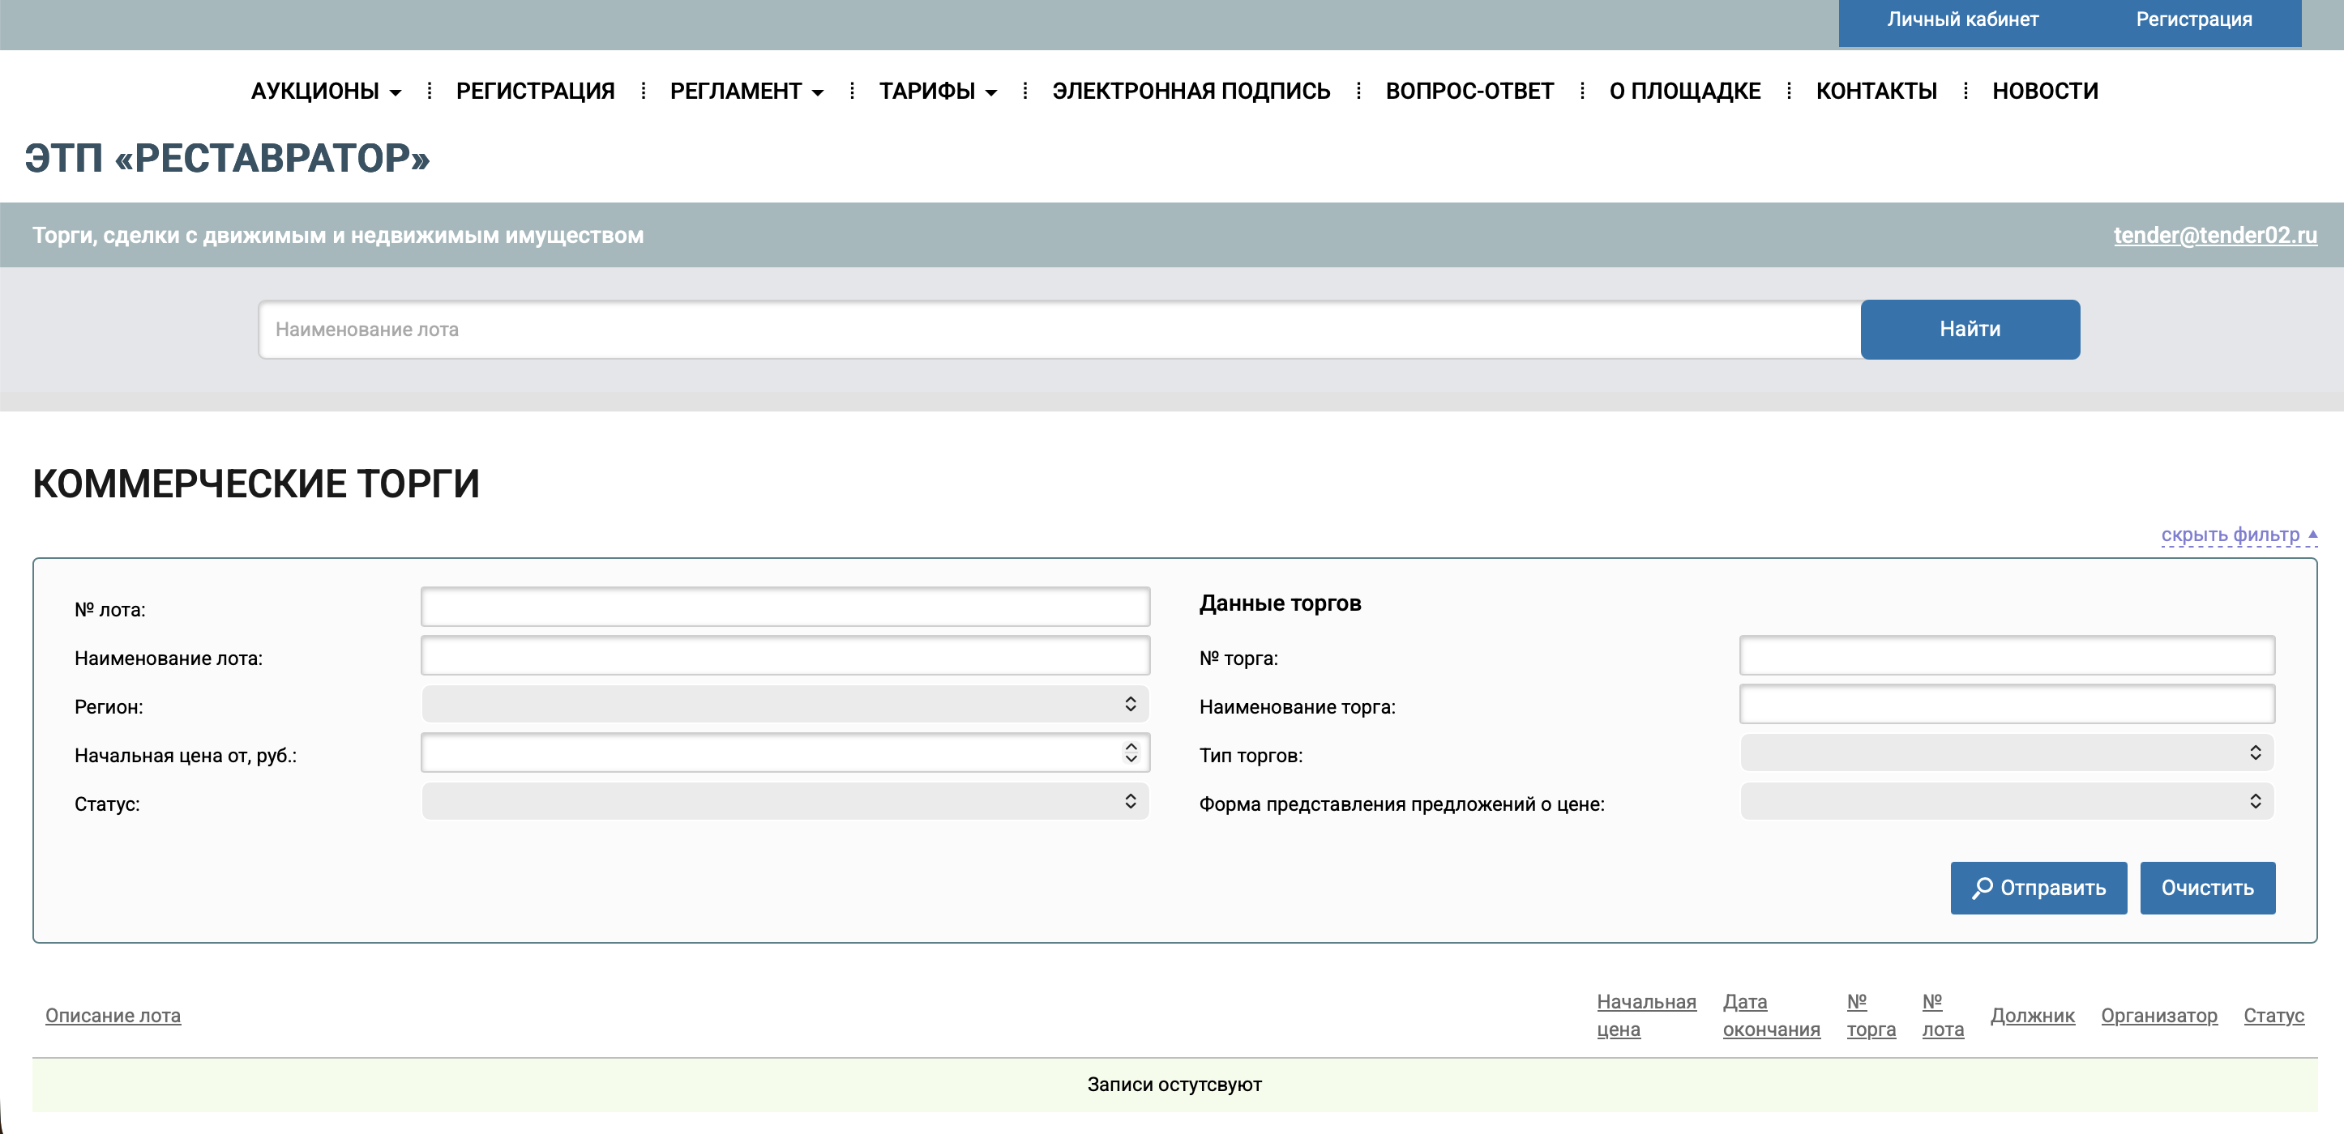Viewport: 2344px width, 1134px height.
Task: Click the ЭТП «РЕСТАВРАТОР» site title
Action: click(228, 158)
